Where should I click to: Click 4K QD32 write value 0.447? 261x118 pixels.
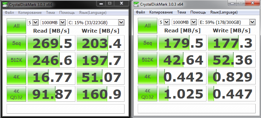pyautogui.click(x=232, y=94)
